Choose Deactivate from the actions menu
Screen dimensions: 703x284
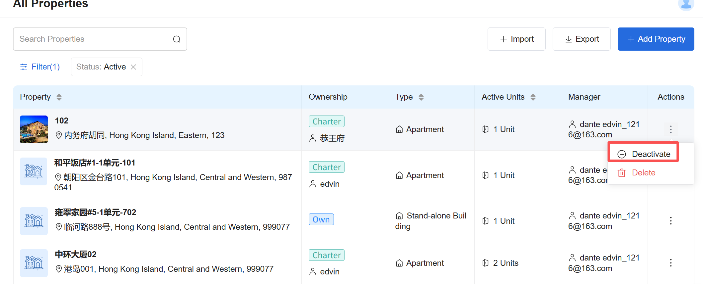pyautogui.click(x=644, y=154)
